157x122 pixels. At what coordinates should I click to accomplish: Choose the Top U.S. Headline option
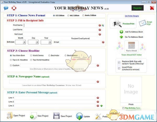click(11, 60)
